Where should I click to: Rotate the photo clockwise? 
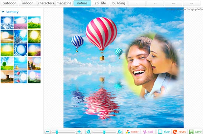(120, 131)
